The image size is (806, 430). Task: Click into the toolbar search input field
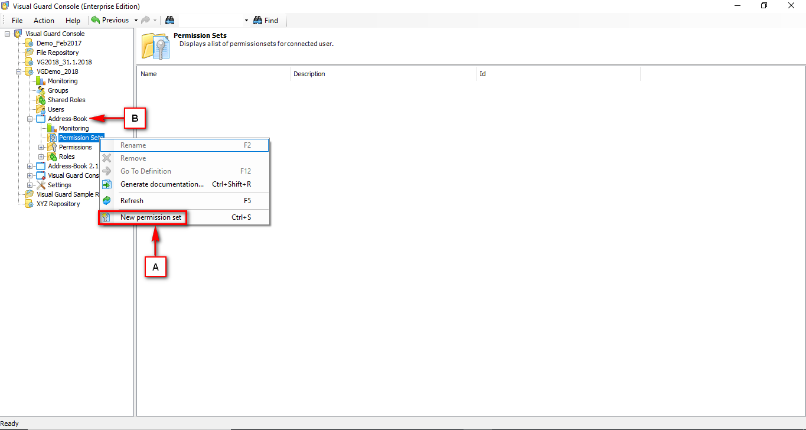pos(210,20)
